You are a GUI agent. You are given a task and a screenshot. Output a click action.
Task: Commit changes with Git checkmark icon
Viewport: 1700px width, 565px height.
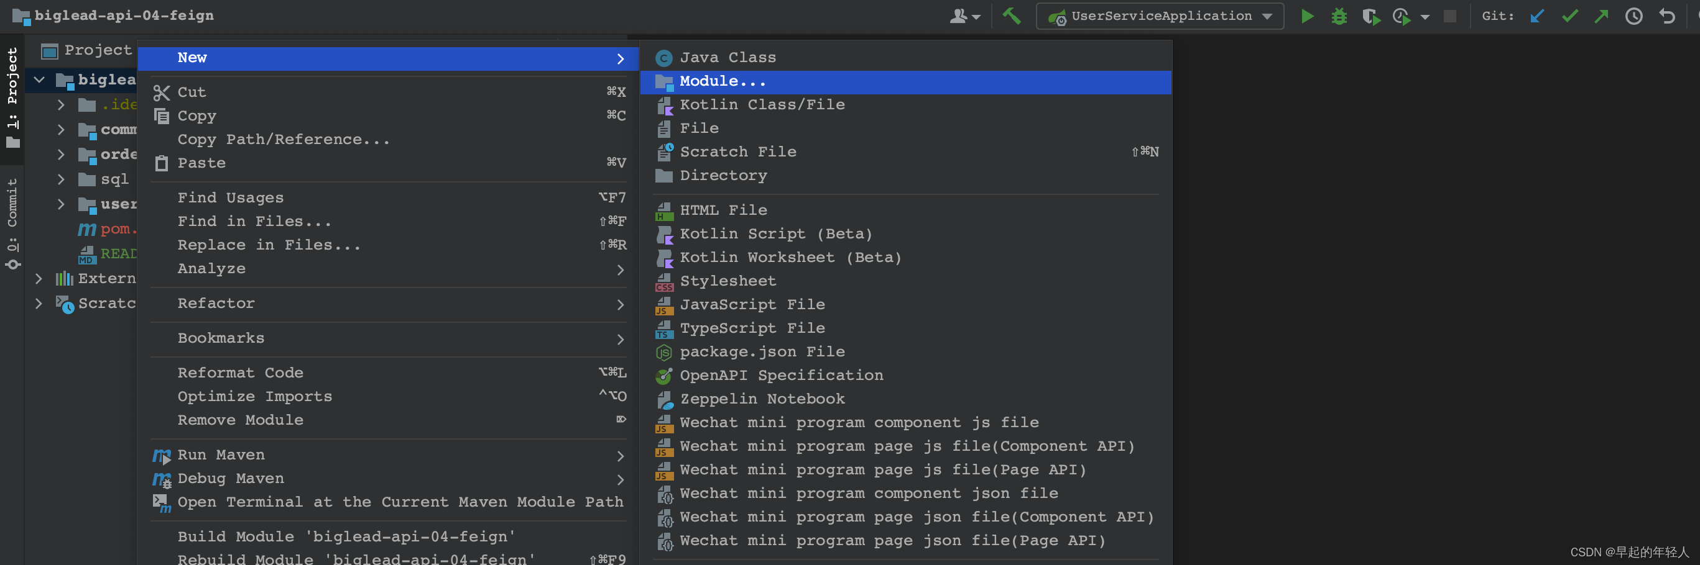coord(1570,16)
